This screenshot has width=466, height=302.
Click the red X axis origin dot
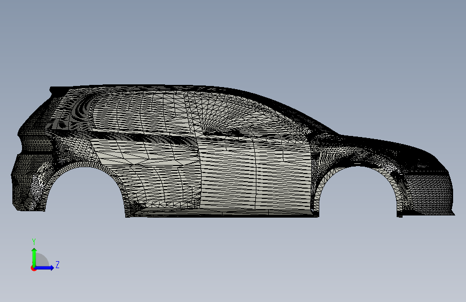click(x=33, y=268)
